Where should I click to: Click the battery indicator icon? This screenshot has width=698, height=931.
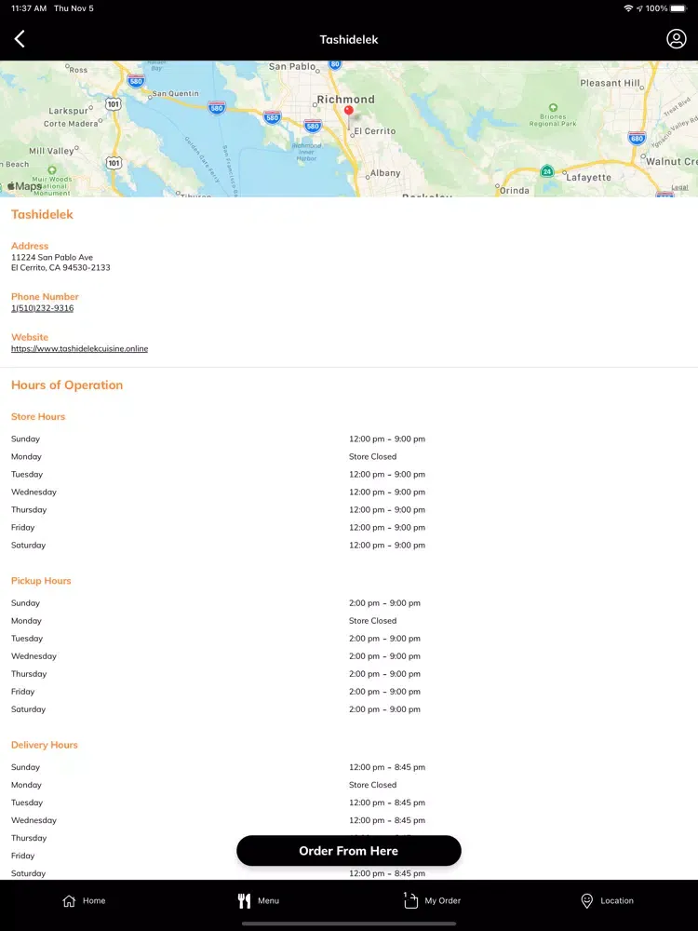pyautogui.click(x=678, y=8)
